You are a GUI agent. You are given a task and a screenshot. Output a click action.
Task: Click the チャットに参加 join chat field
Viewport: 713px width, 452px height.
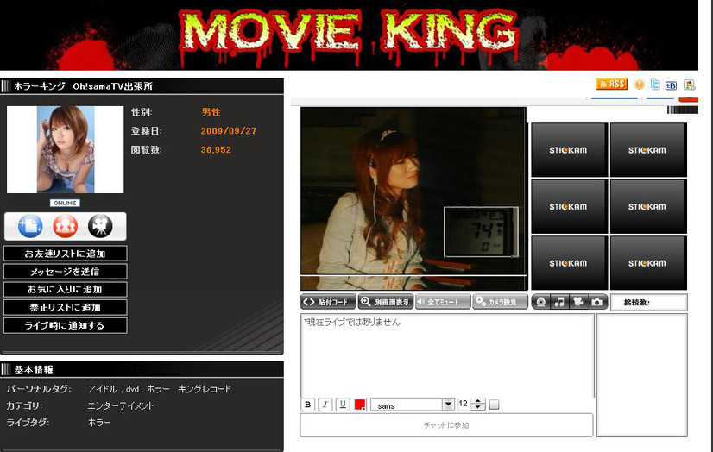446,425
